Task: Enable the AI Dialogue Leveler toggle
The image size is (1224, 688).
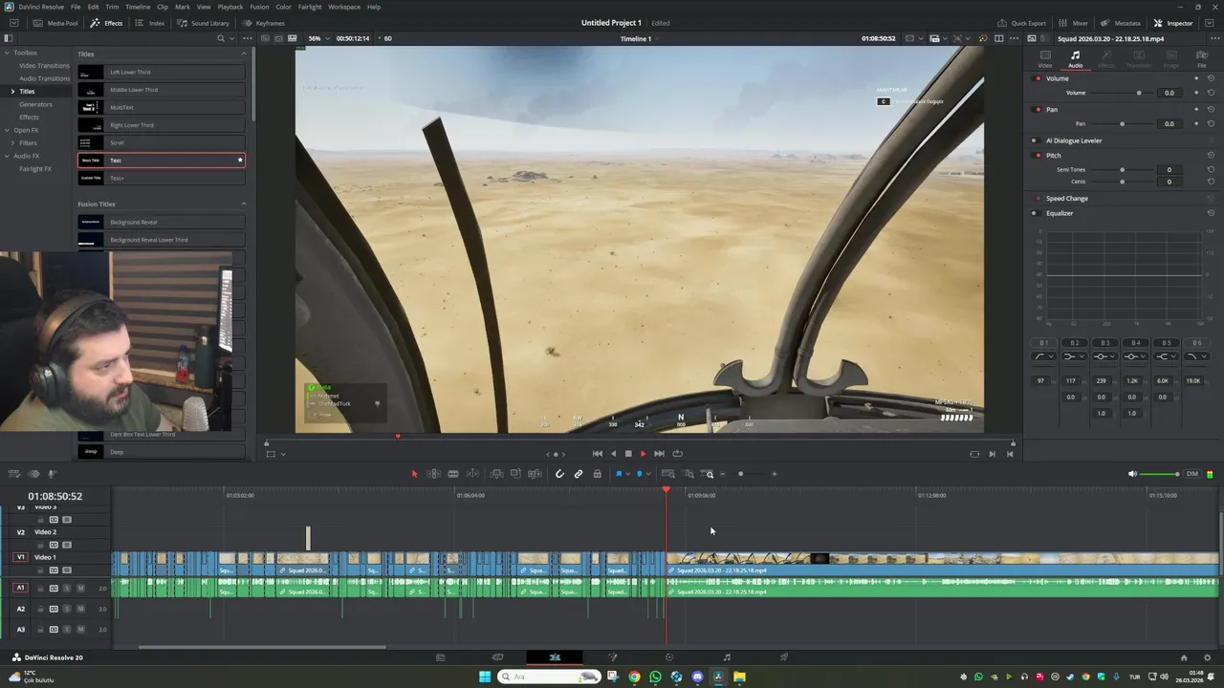Action: 1035,140
